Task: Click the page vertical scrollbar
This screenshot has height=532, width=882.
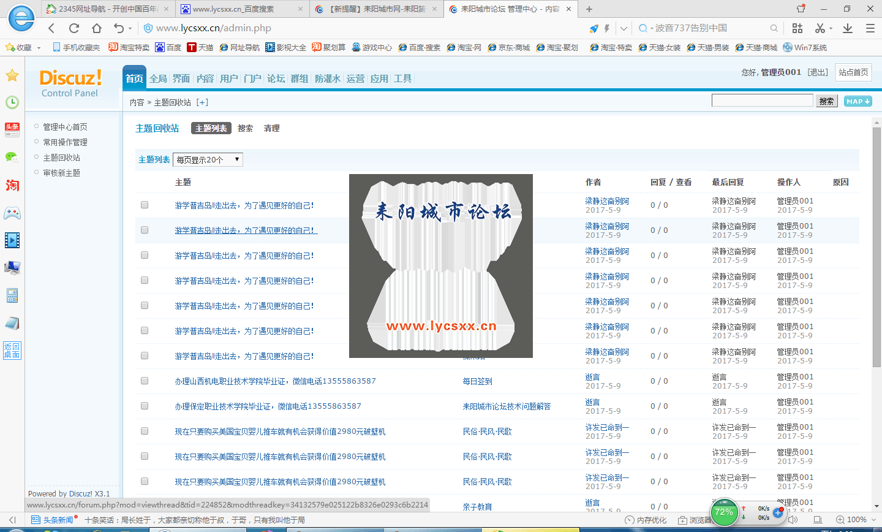Action: pos(876,248)
